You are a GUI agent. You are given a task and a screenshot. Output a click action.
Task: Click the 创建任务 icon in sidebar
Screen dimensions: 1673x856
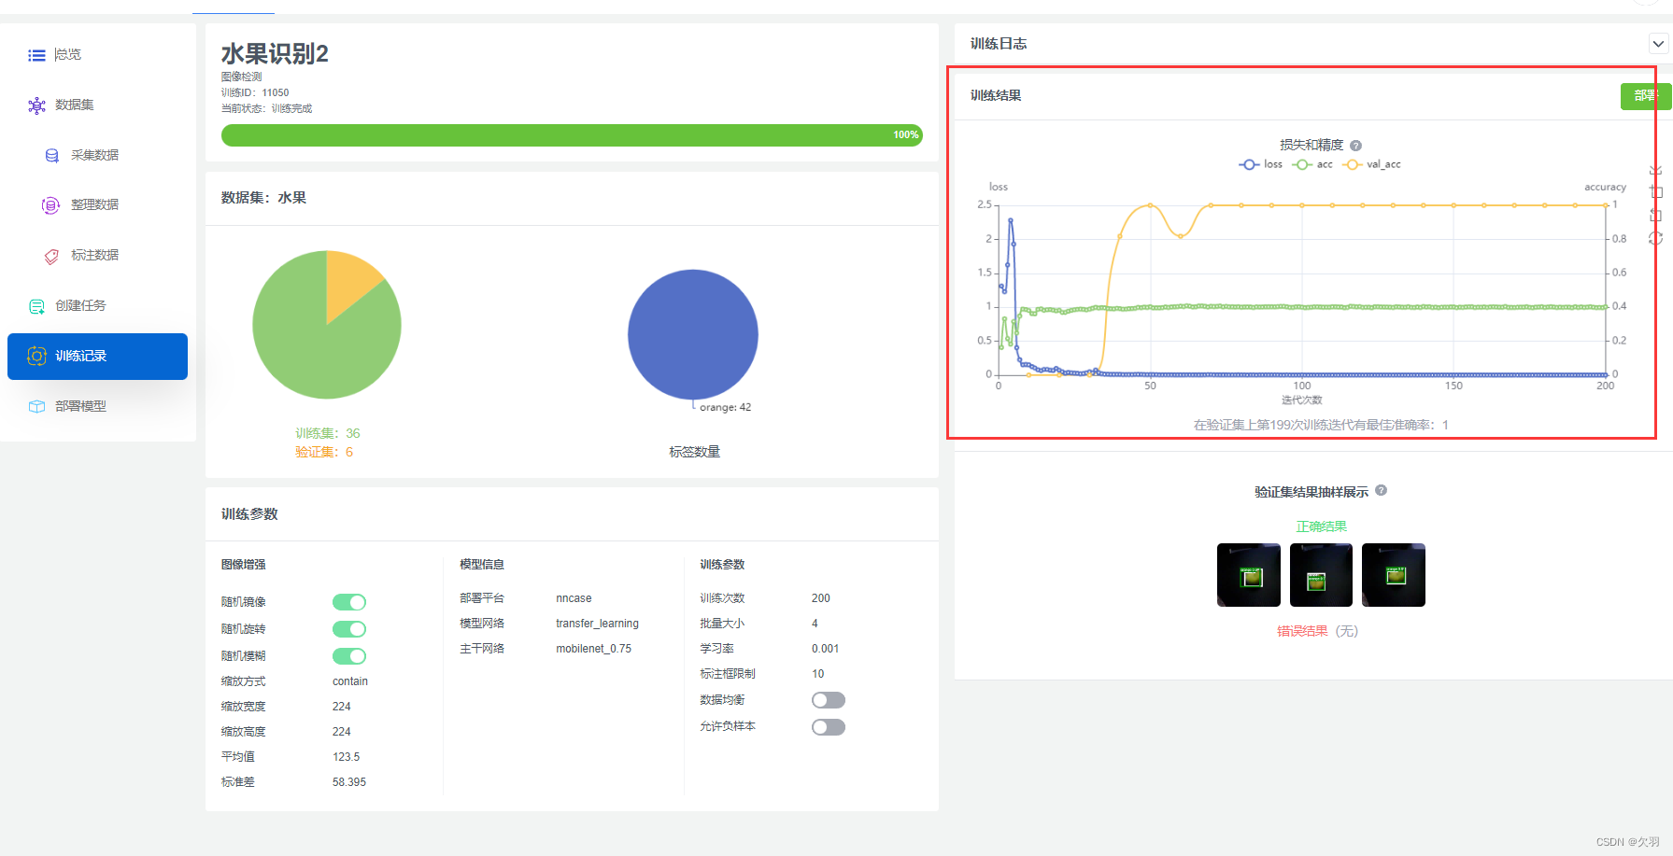36,306
